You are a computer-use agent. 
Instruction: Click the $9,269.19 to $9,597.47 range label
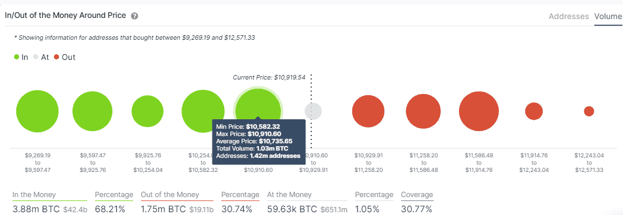[x=37, y=163]
